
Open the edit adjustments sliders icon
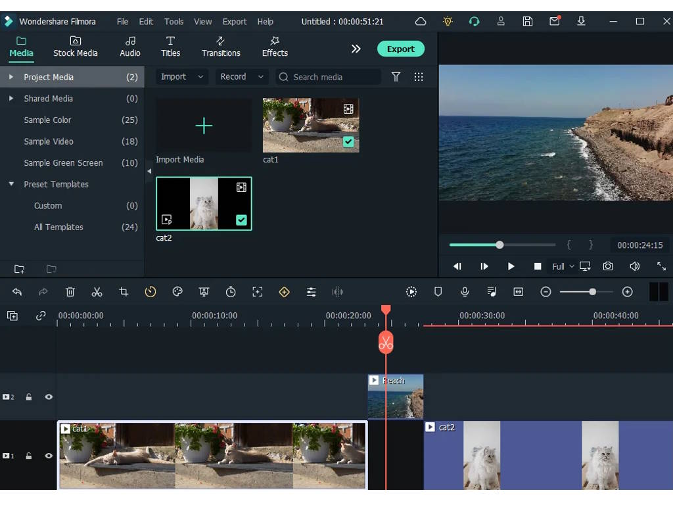tap(311, 292)
